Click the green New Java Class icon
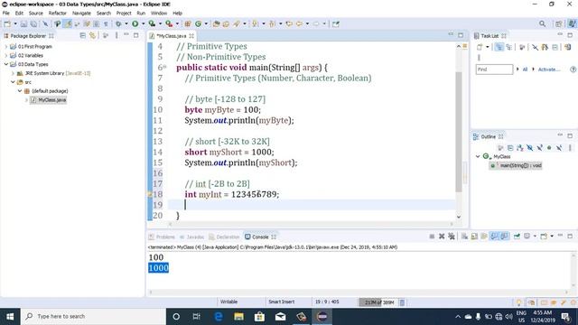The width and height of the screenshot is (578, 325). pyautogui.click(x=199, y=24)
